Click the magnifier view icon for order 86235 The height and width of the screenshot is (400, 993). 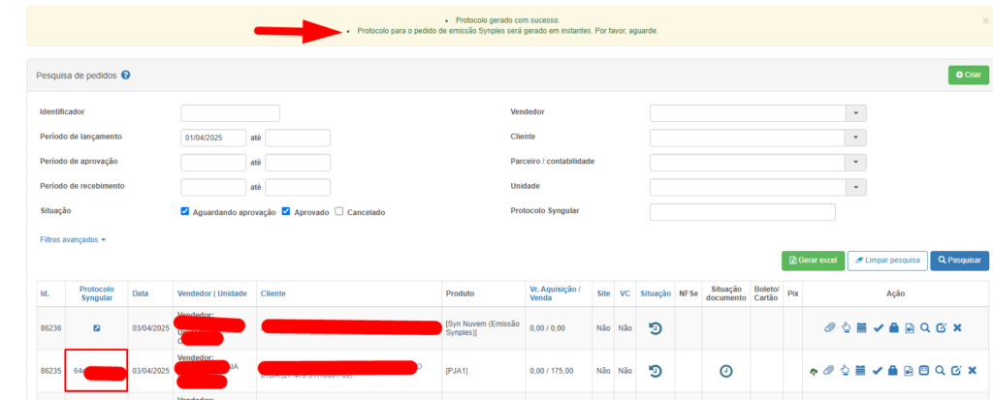tap(940, 371)
